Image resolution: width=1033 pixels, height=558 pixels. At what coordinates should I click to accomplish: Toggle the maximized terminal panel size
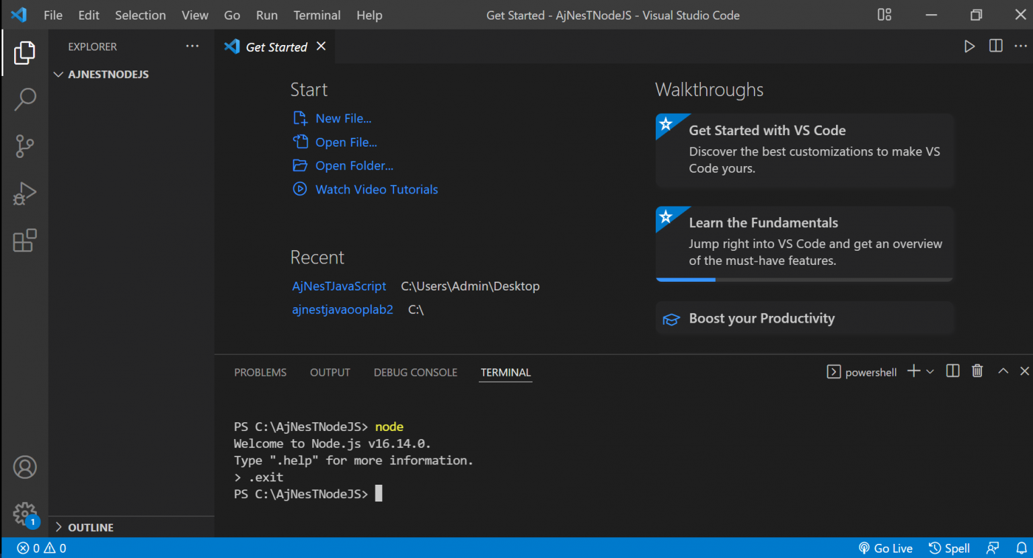tap(1003, 371)
